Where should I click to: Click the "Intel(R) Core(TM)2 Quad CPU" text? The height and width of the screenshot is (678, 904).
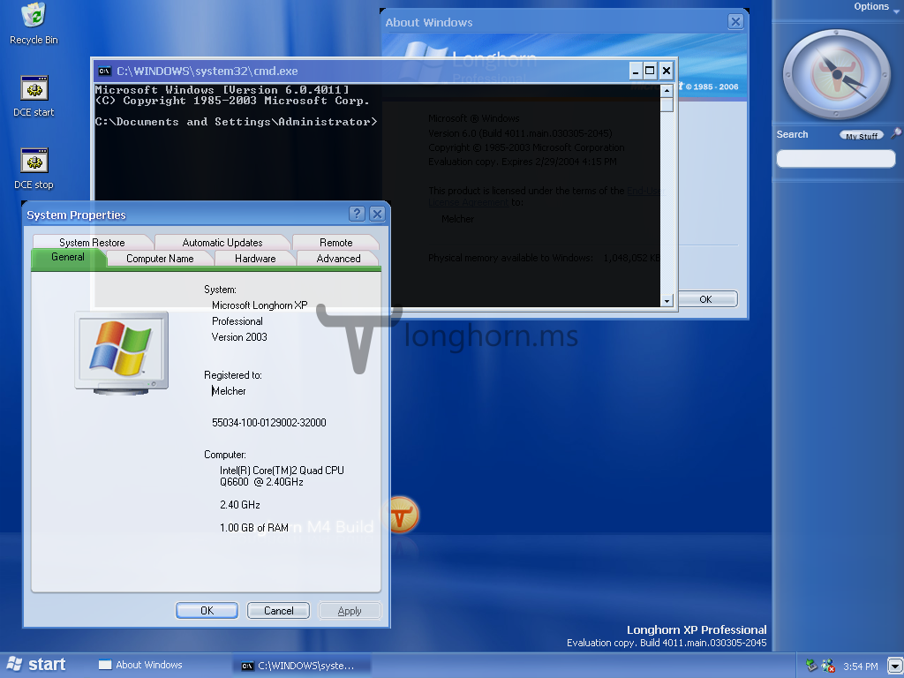coord(282,471)
